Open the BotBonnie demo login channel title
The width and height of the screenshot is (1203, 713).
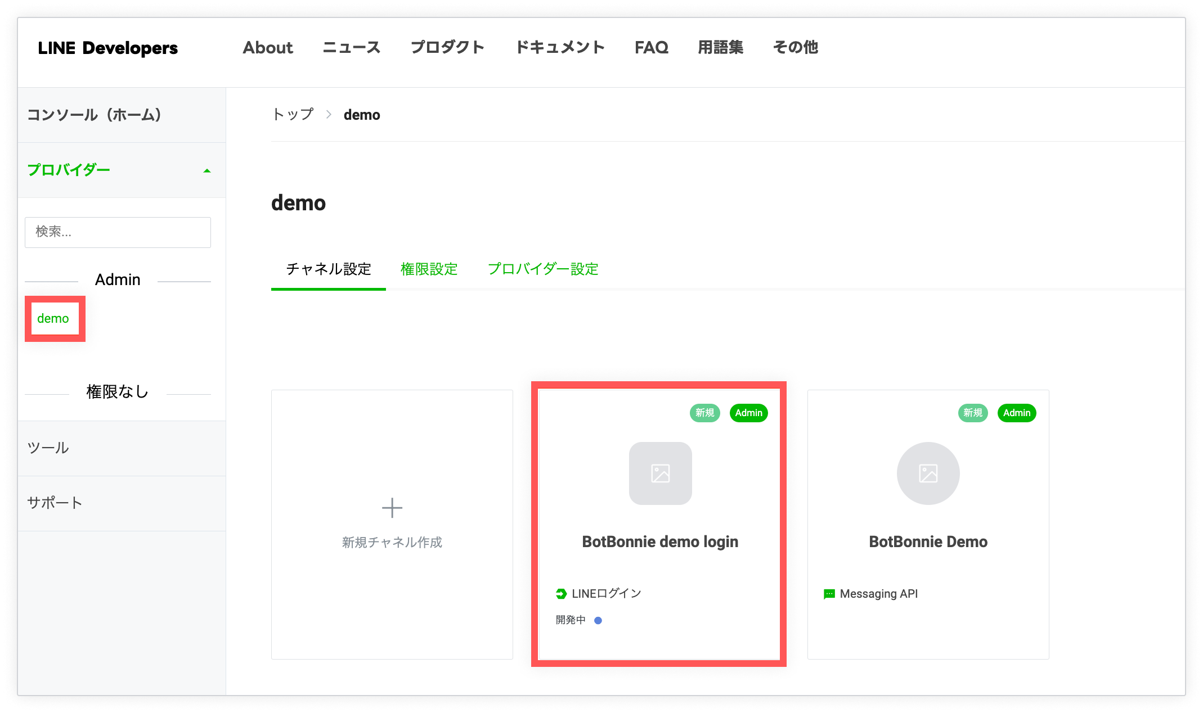(x=660, y=541)
